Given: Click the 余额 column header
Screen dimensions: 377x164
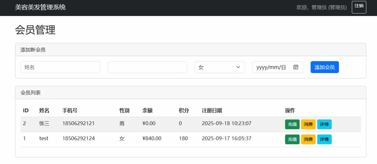Looking at the screenshot, I should pyautogui.click(x=147, y=110).
